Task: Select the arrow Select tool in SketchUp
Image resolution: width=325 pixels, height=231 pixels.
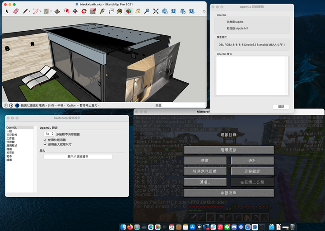Action: tap(7, 11)
